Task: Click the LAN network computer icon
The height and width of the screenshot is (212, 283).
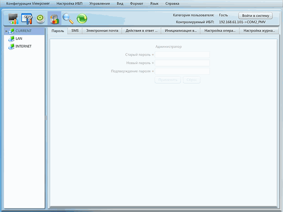Action: [x=11, y=39]
